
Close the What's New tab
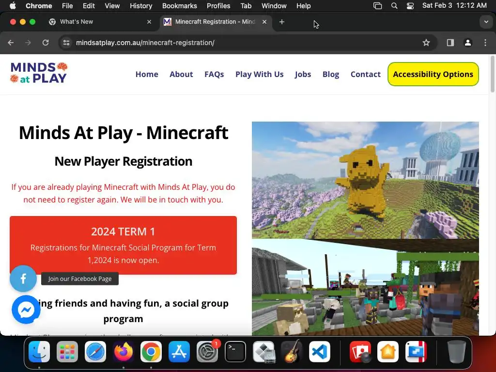(149, 22)
